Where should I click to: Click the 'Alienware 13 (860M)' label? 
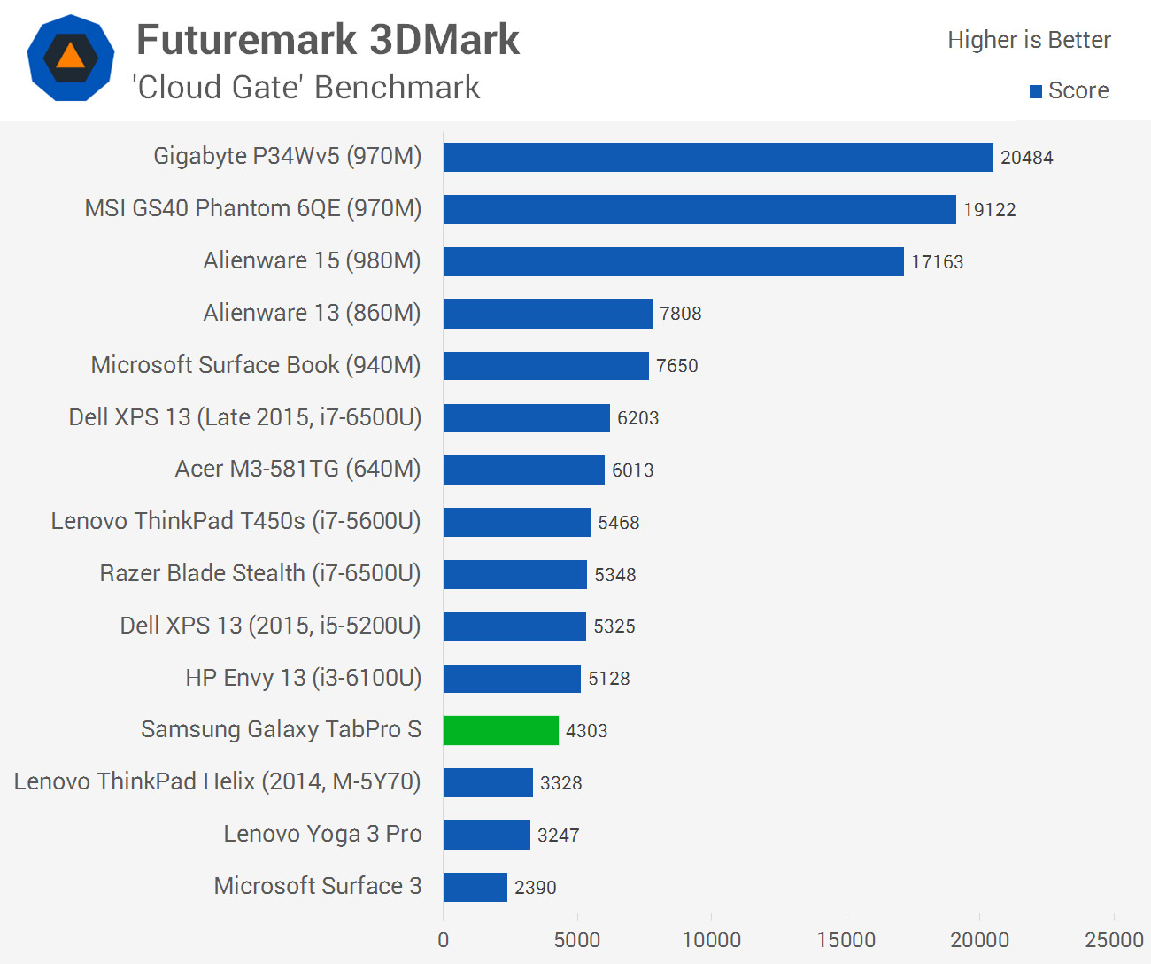tap(313, 313)
